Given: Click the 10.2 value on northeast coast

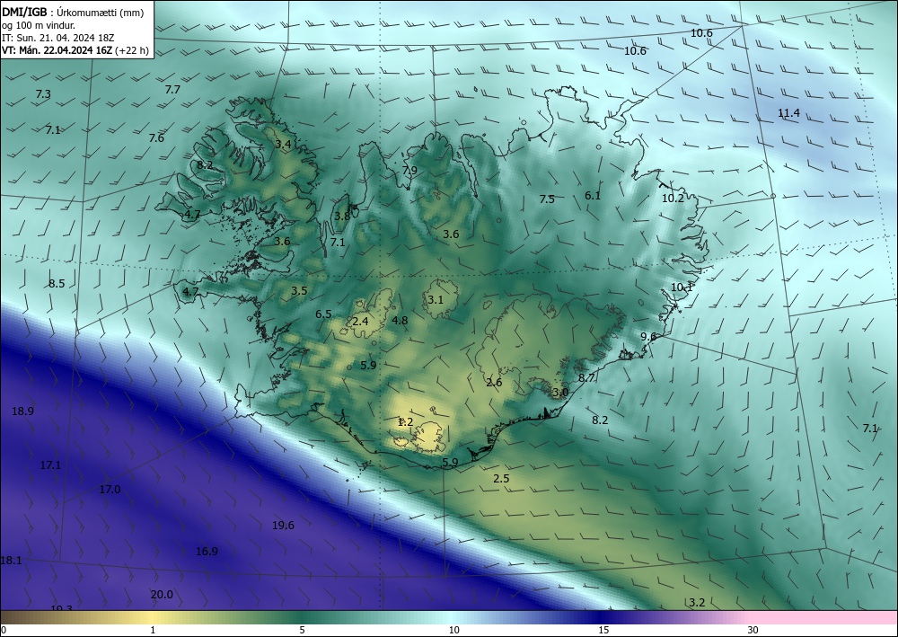Looking at the screenshot, I should coord(673,199).
